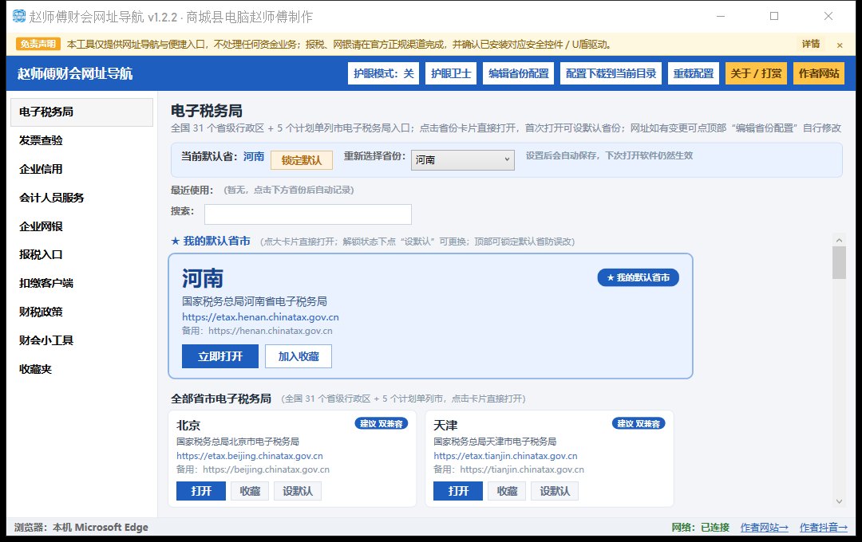Open 关于 / 打赏 button
862x542 pixels.
pos(756,73)
